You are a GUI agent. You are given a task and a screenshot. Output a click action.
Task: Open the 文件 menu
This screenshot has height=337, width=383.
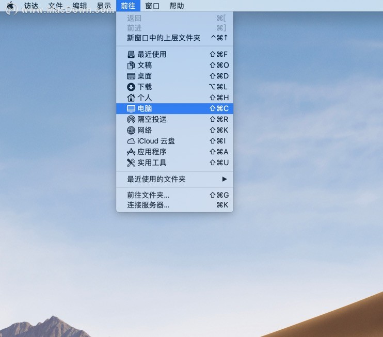tap(55, 6)
